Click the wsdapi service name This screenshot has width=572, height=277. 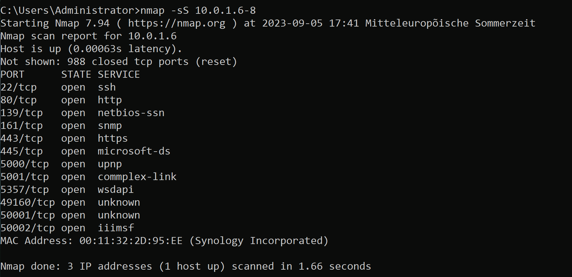click(x=116, y=190)
